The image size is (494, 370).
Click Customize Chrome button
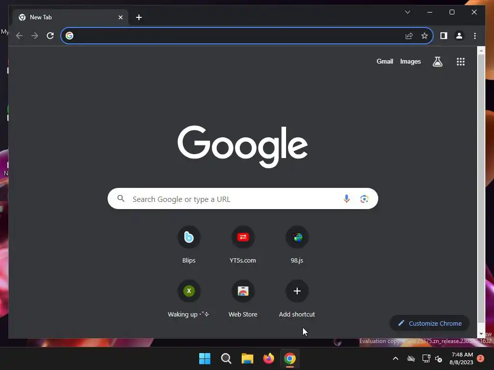[430, 323]
